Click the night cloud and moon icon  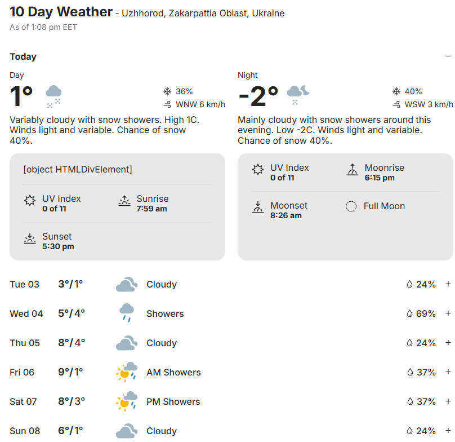click(298, 95)
